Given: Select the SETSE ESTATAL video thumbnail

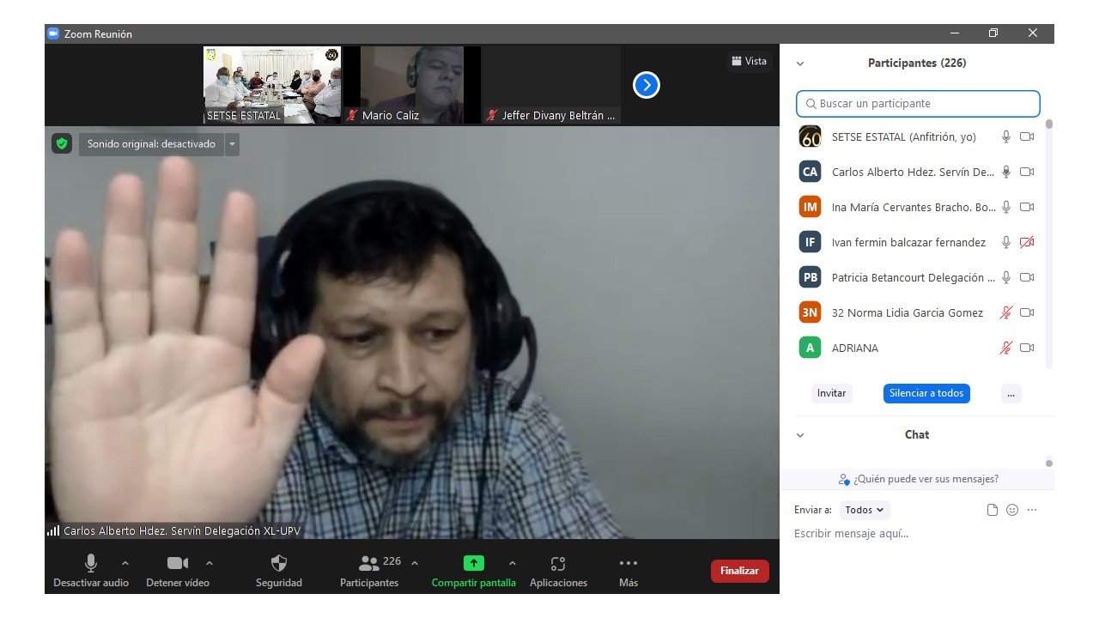Looking at the screenshot, I should point(272,85).
